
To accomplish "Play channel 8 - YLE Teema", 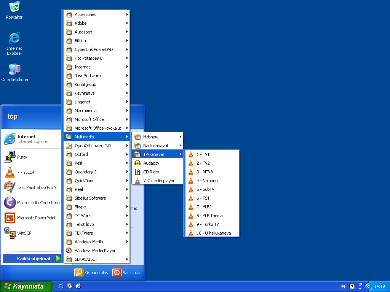I will pyautogui.click(x=212, y=216).
